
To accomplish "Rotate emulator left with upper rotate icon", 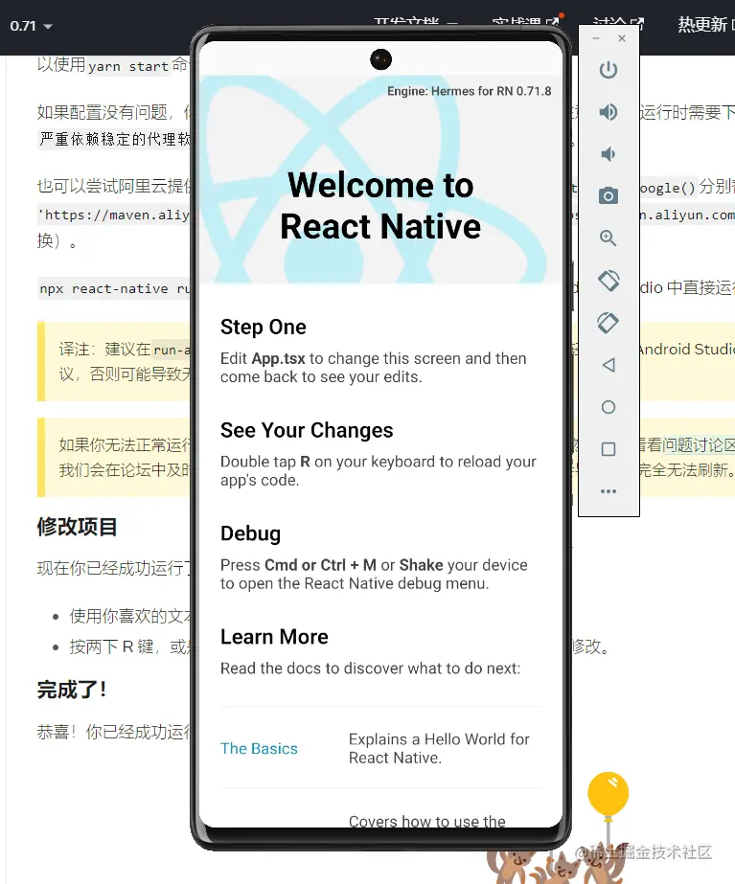I will pos(609,281).
